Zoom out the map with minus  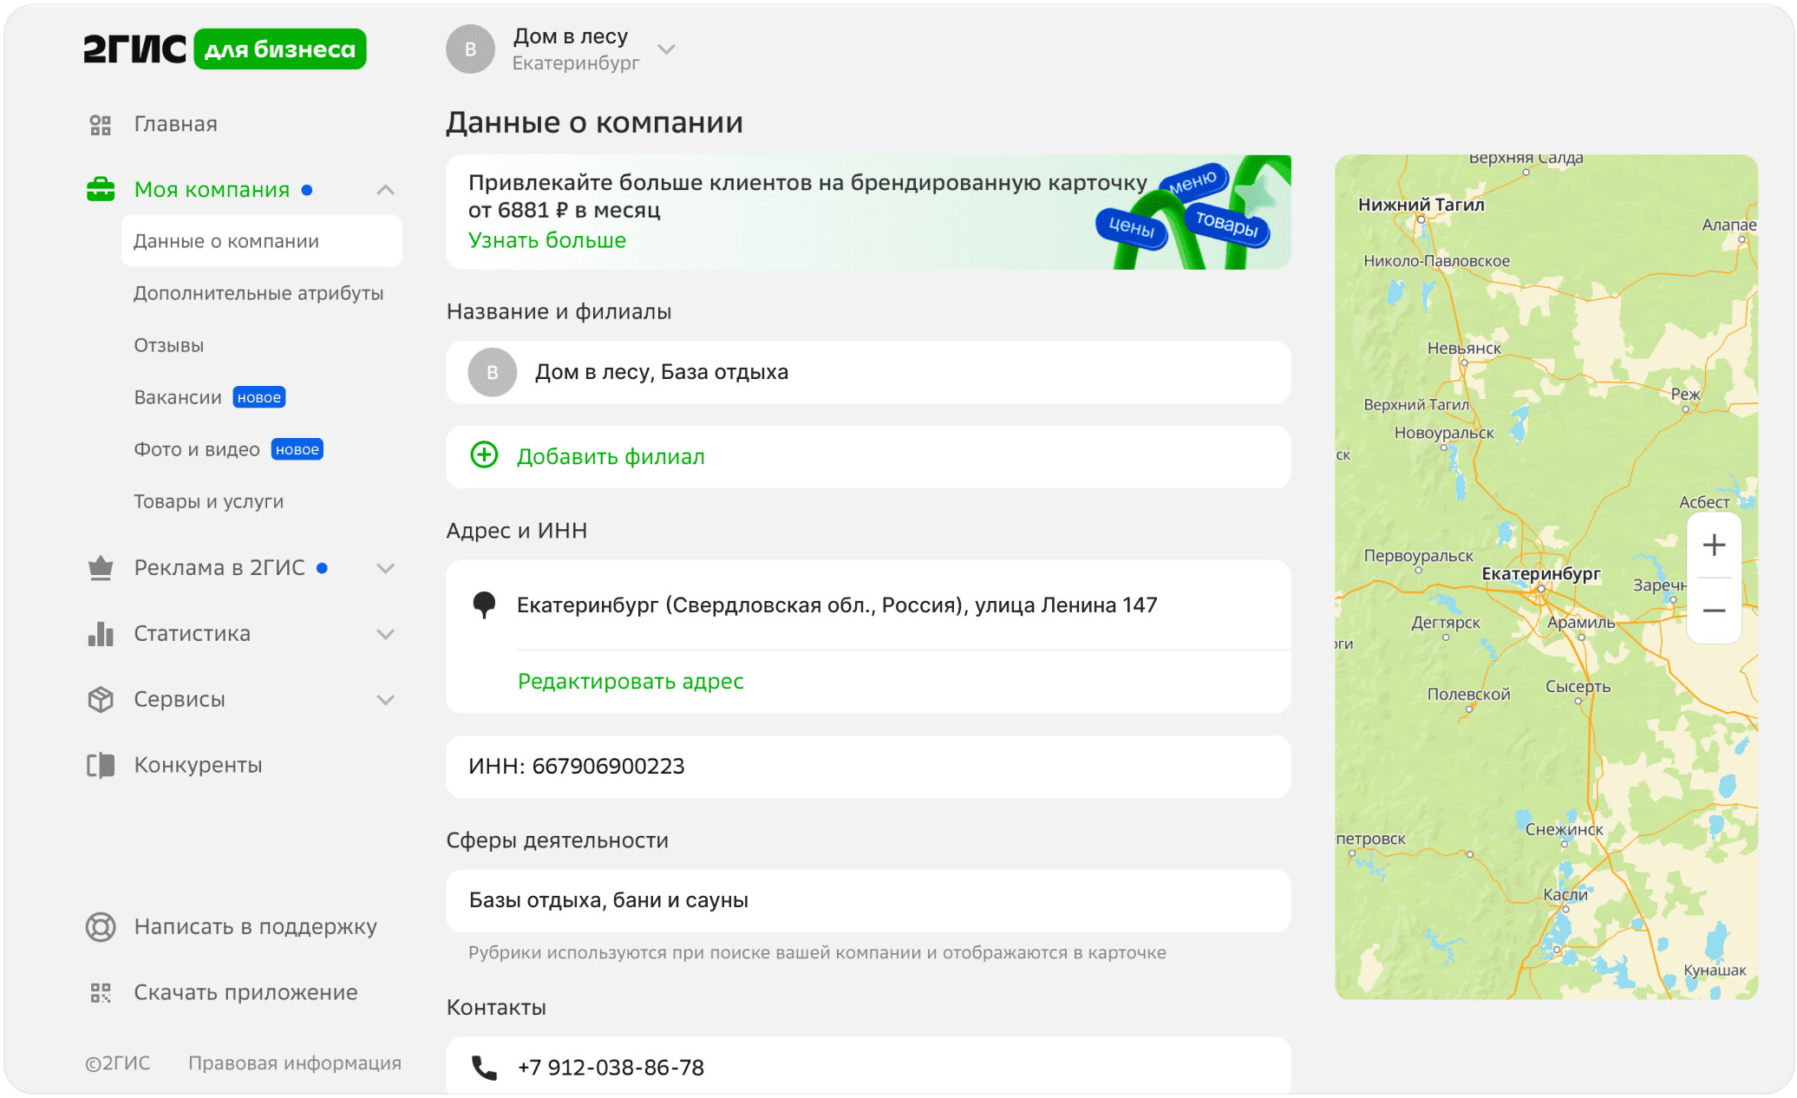coord(1714,611)
